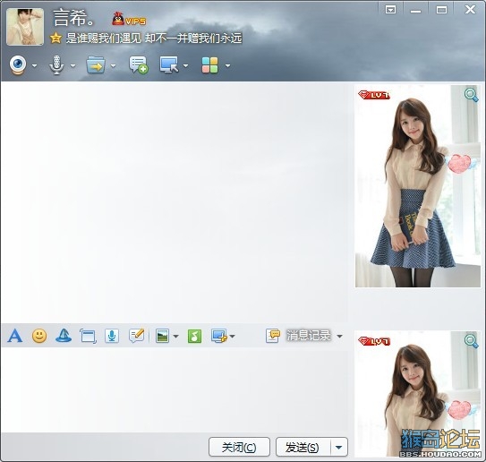Zoom the lower QQ show image magnifier
The image size is (486, 462).
[x=471, y=341]
